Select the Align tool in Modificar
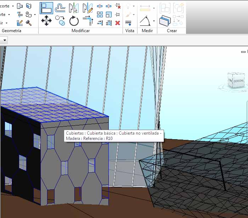The height and width of the screenshot is (218, 248). [x=46, y=7]
